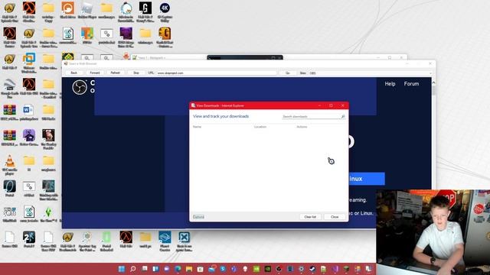
Task: Open the Google Earth Pro desktop shortcut
Action: tap(10, 89)
